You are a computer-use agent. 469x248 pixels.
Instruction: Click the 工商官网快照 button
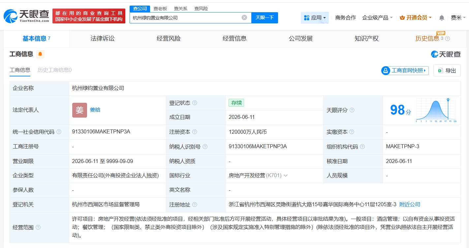click(405, 70)
